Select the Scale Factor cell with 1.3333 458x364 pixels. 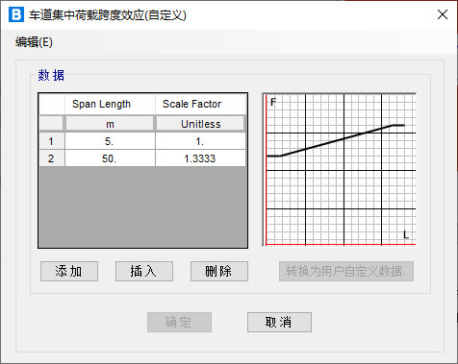click(x=200, y=158)
